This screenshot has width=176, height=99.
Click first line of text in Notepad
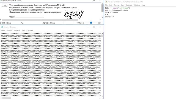click(x=51, y=34)
